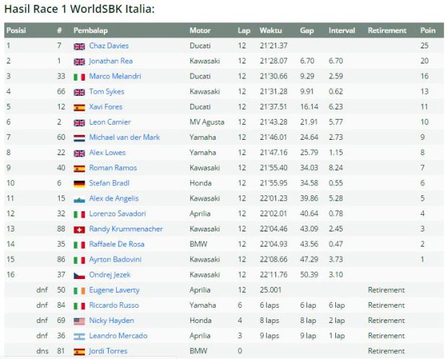This screenshot has width=447, height=359.
Task: Click Italian flag next to Lorenzo Savadori
Action: [79, 214]
